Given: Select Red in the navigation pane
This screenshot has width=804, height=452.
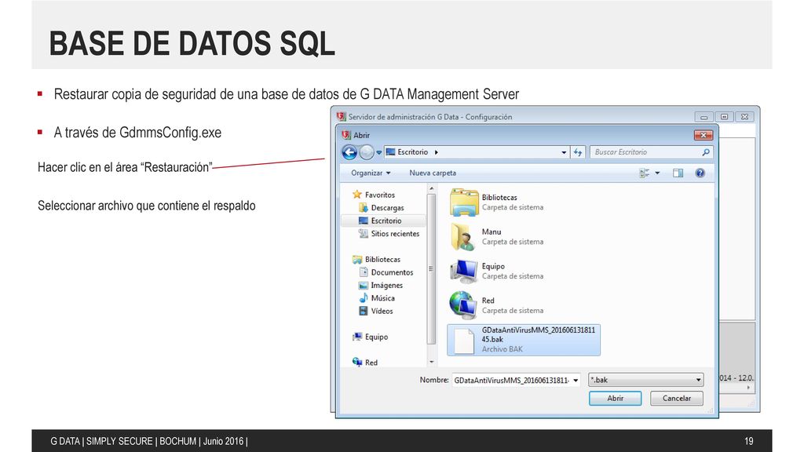Looking at the screenshot, I should (x=371, y=363).
